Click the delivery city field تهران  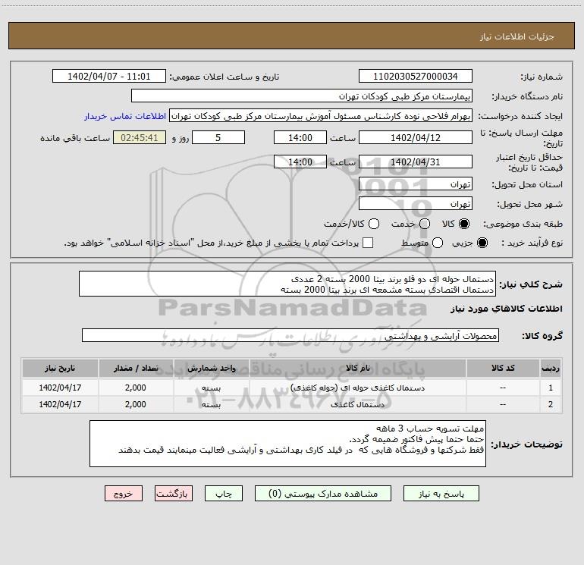click(x=416, y=204)
